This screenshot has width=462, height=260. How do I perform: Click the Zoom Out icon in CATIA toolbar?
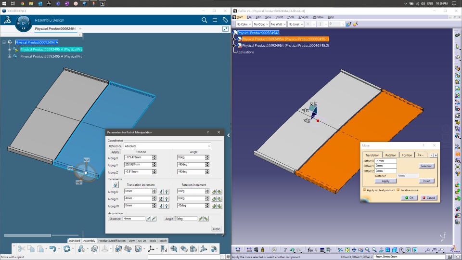pyautogui.click(x=374, y=250)
